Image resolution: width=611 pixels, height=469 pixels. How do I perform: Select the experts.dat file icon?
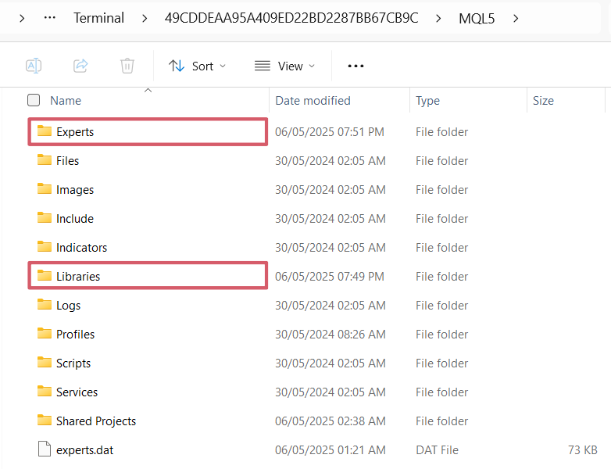point(45,449)
